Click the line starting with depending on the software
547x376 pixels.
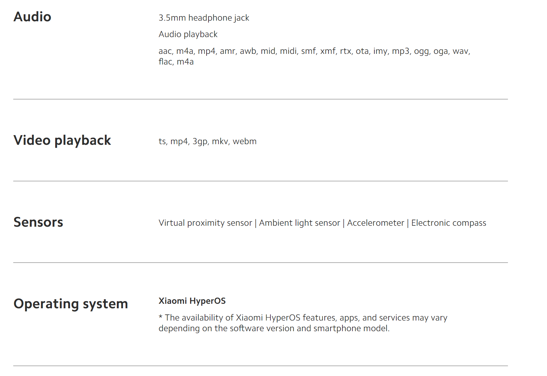pyautogui.click(x=274, y=328)
